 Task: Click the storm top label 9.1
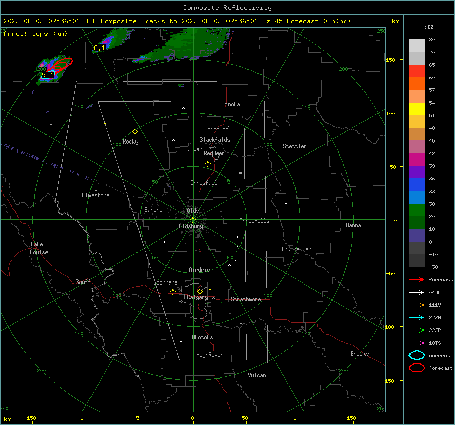[x=48, y=75]
